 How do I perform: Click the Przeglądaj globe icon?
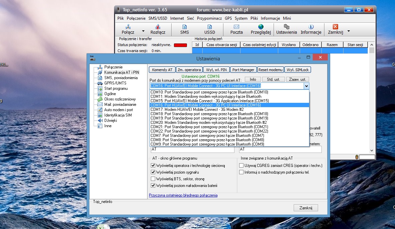[261, 27]
